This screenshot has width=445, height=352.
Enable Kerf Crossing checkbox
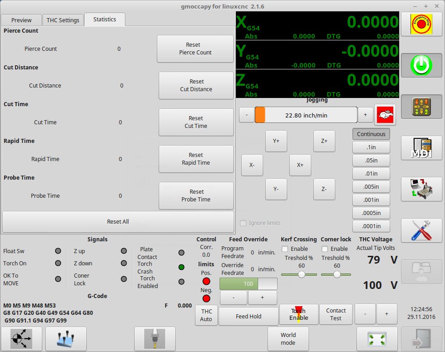(285, 249)
